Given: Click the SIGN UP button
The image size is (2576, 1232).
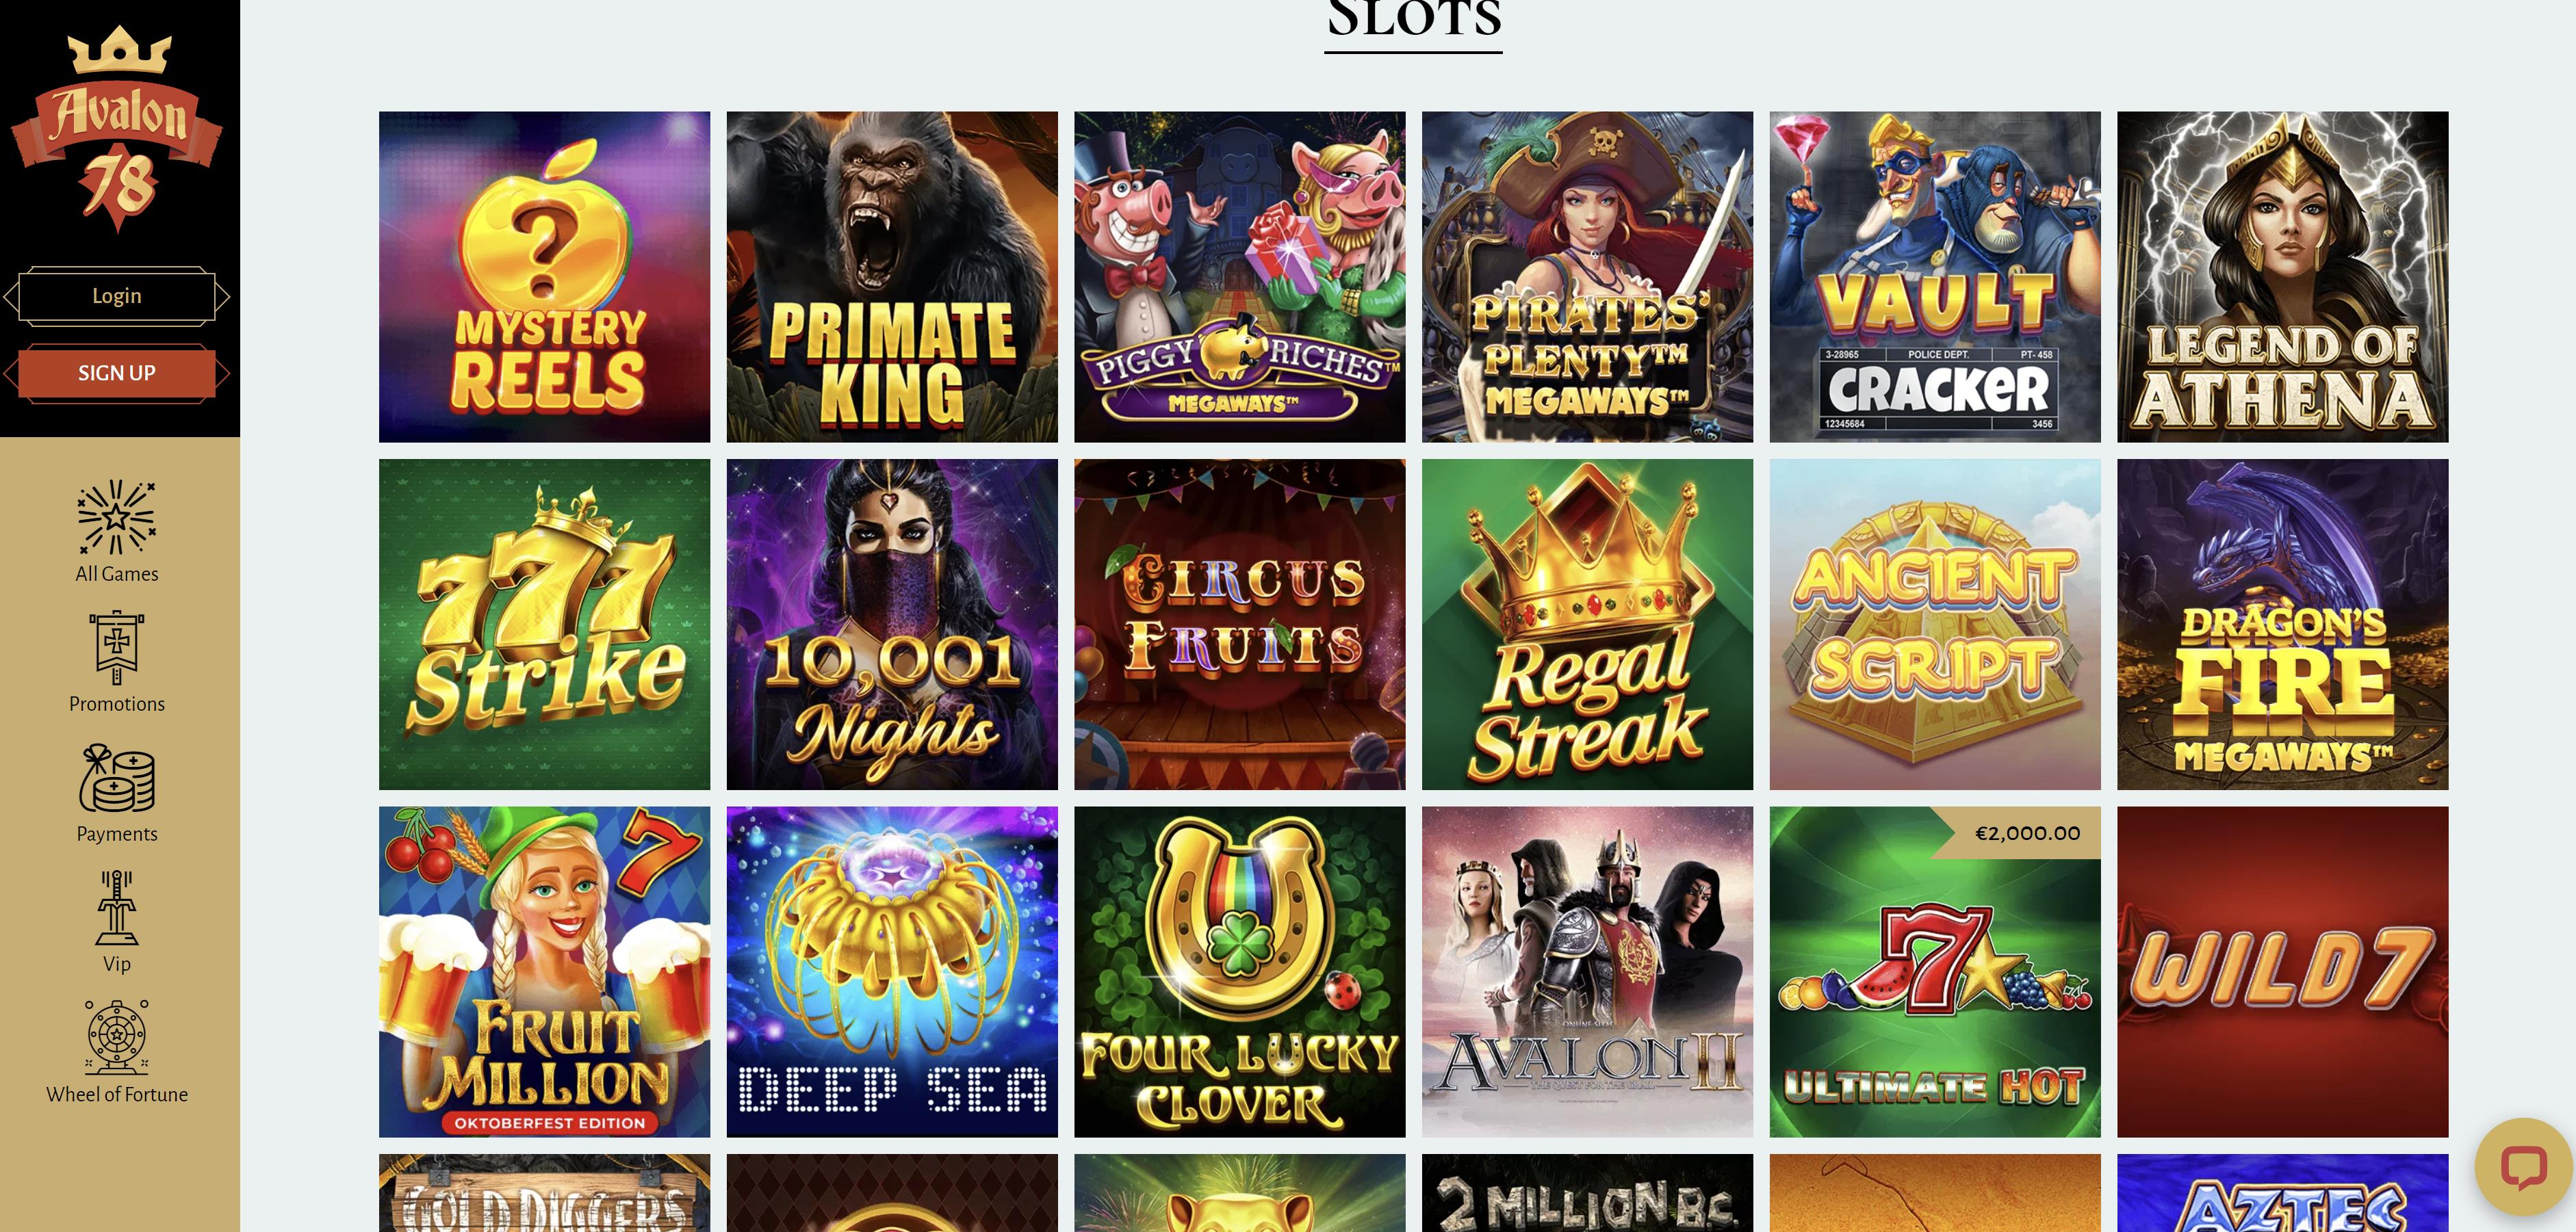Looking at the screenshot, I should [x=117, y=373].
